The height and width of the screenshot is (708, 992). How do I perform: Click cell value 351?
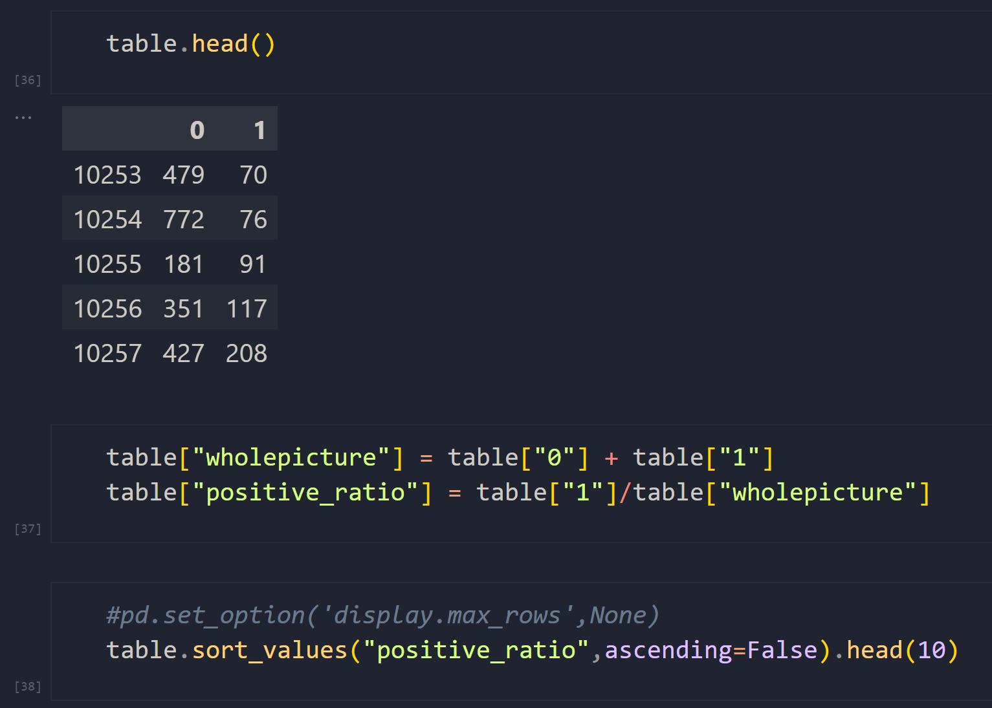pyautogui.click(x=184, y=309)
